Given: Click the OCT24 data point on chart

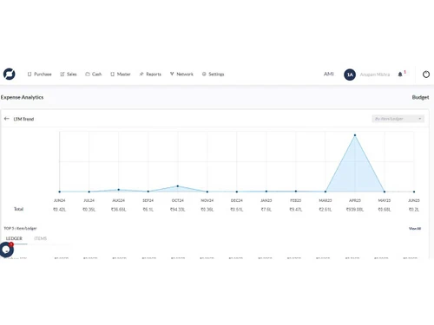Looking at the screenshot, I should 178,186.
